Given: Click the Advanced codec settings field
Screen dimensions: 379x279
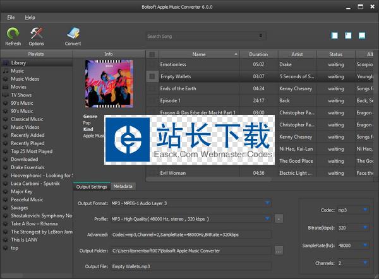Looking at the screenshot, I should click(x=191, y=235).
